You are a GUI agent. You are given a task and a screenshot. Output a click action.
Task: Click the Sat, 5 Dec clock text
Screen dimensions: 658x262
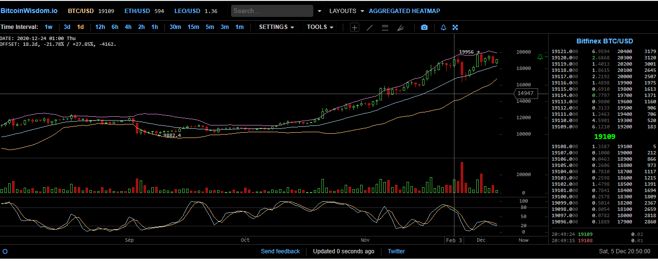point(624,251)
